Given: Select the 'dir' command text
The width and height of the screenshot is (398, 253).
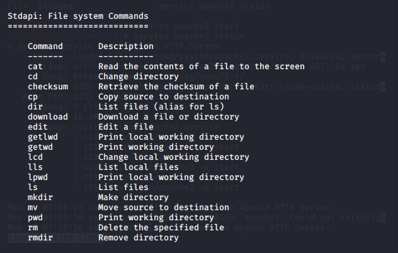Looking at the screenshot, I should pyautogui.click(x=35, y=106).
